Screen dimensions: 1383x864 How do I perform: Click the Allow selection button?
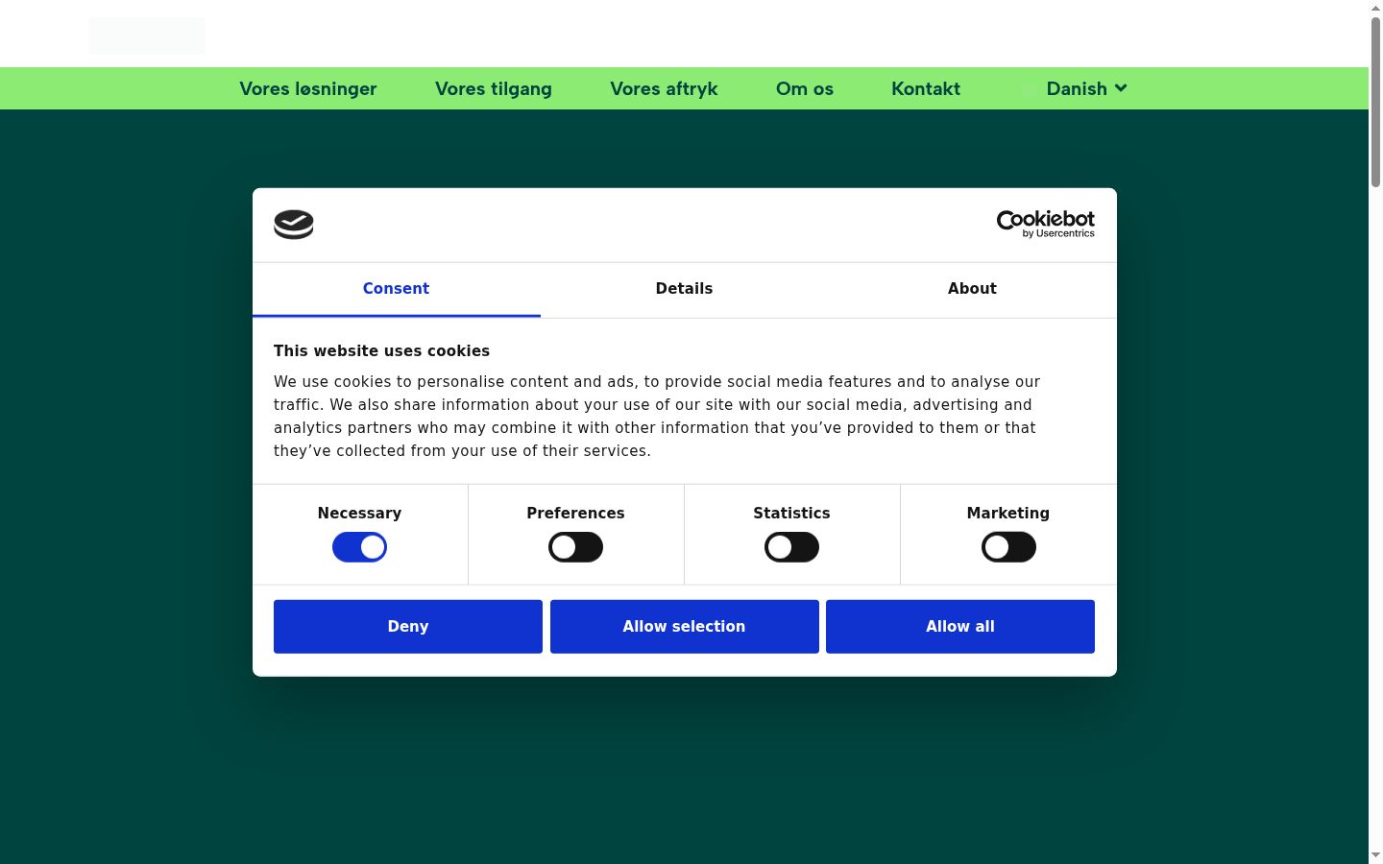coord(685,627)
